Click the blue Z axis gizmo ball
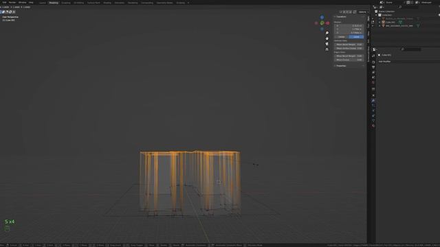This screenshot has height=247, width=440. pos(322,17)
